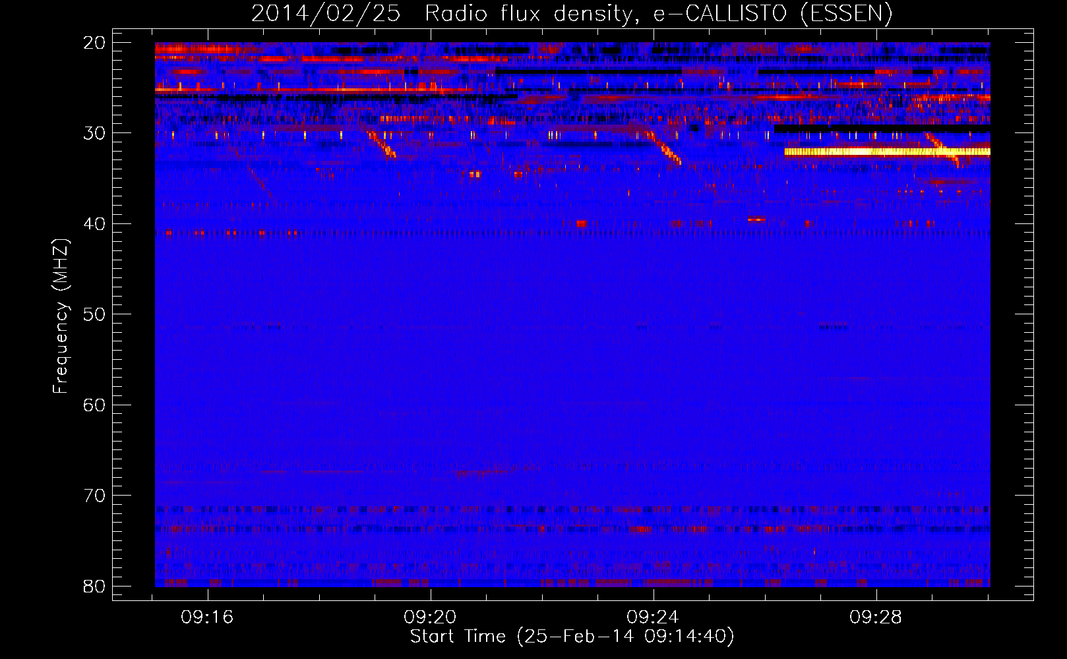This screenshot has height=659, width=1067.
Task: Click the 20 frequency tick label
Action: [94, 43]
